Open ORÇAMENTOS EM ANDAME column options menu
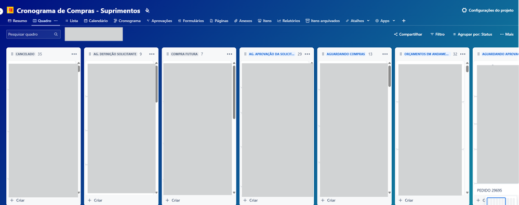519x205 pixels. (x=463, y=54)
